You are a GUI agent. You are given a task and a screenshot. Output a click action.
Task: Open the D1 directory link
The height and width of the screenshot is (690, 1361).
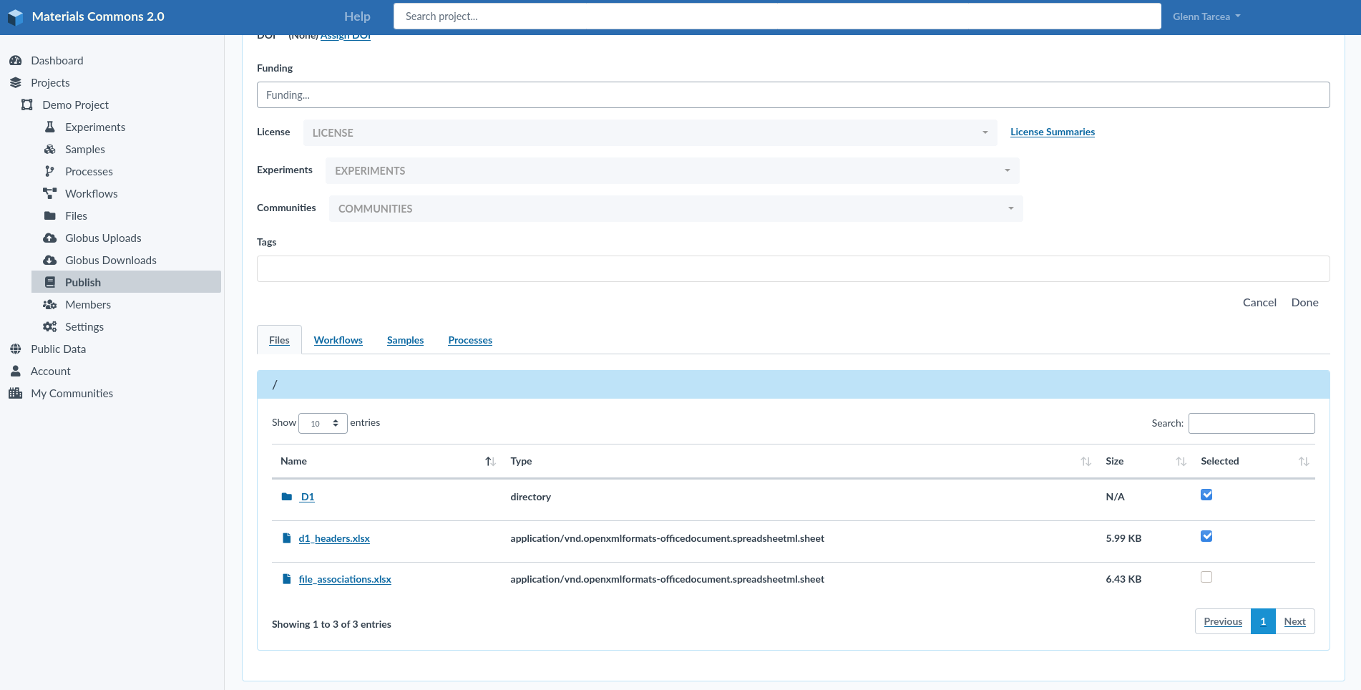pos(308,497)
